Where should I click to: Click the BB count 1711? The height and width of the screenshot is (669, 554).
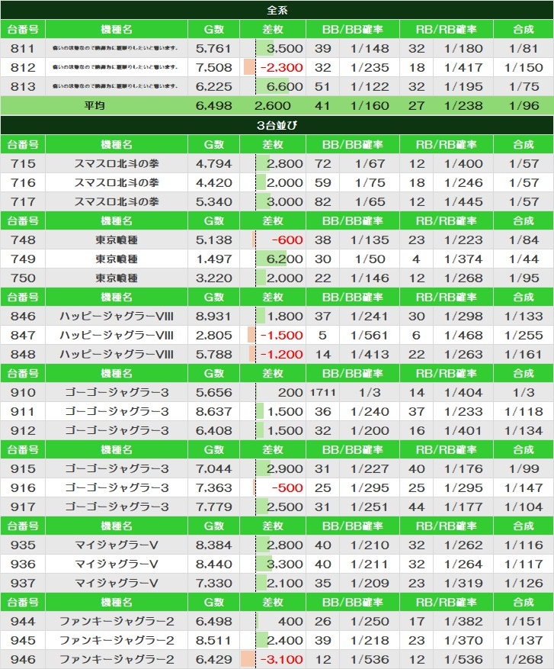[322, 393]
